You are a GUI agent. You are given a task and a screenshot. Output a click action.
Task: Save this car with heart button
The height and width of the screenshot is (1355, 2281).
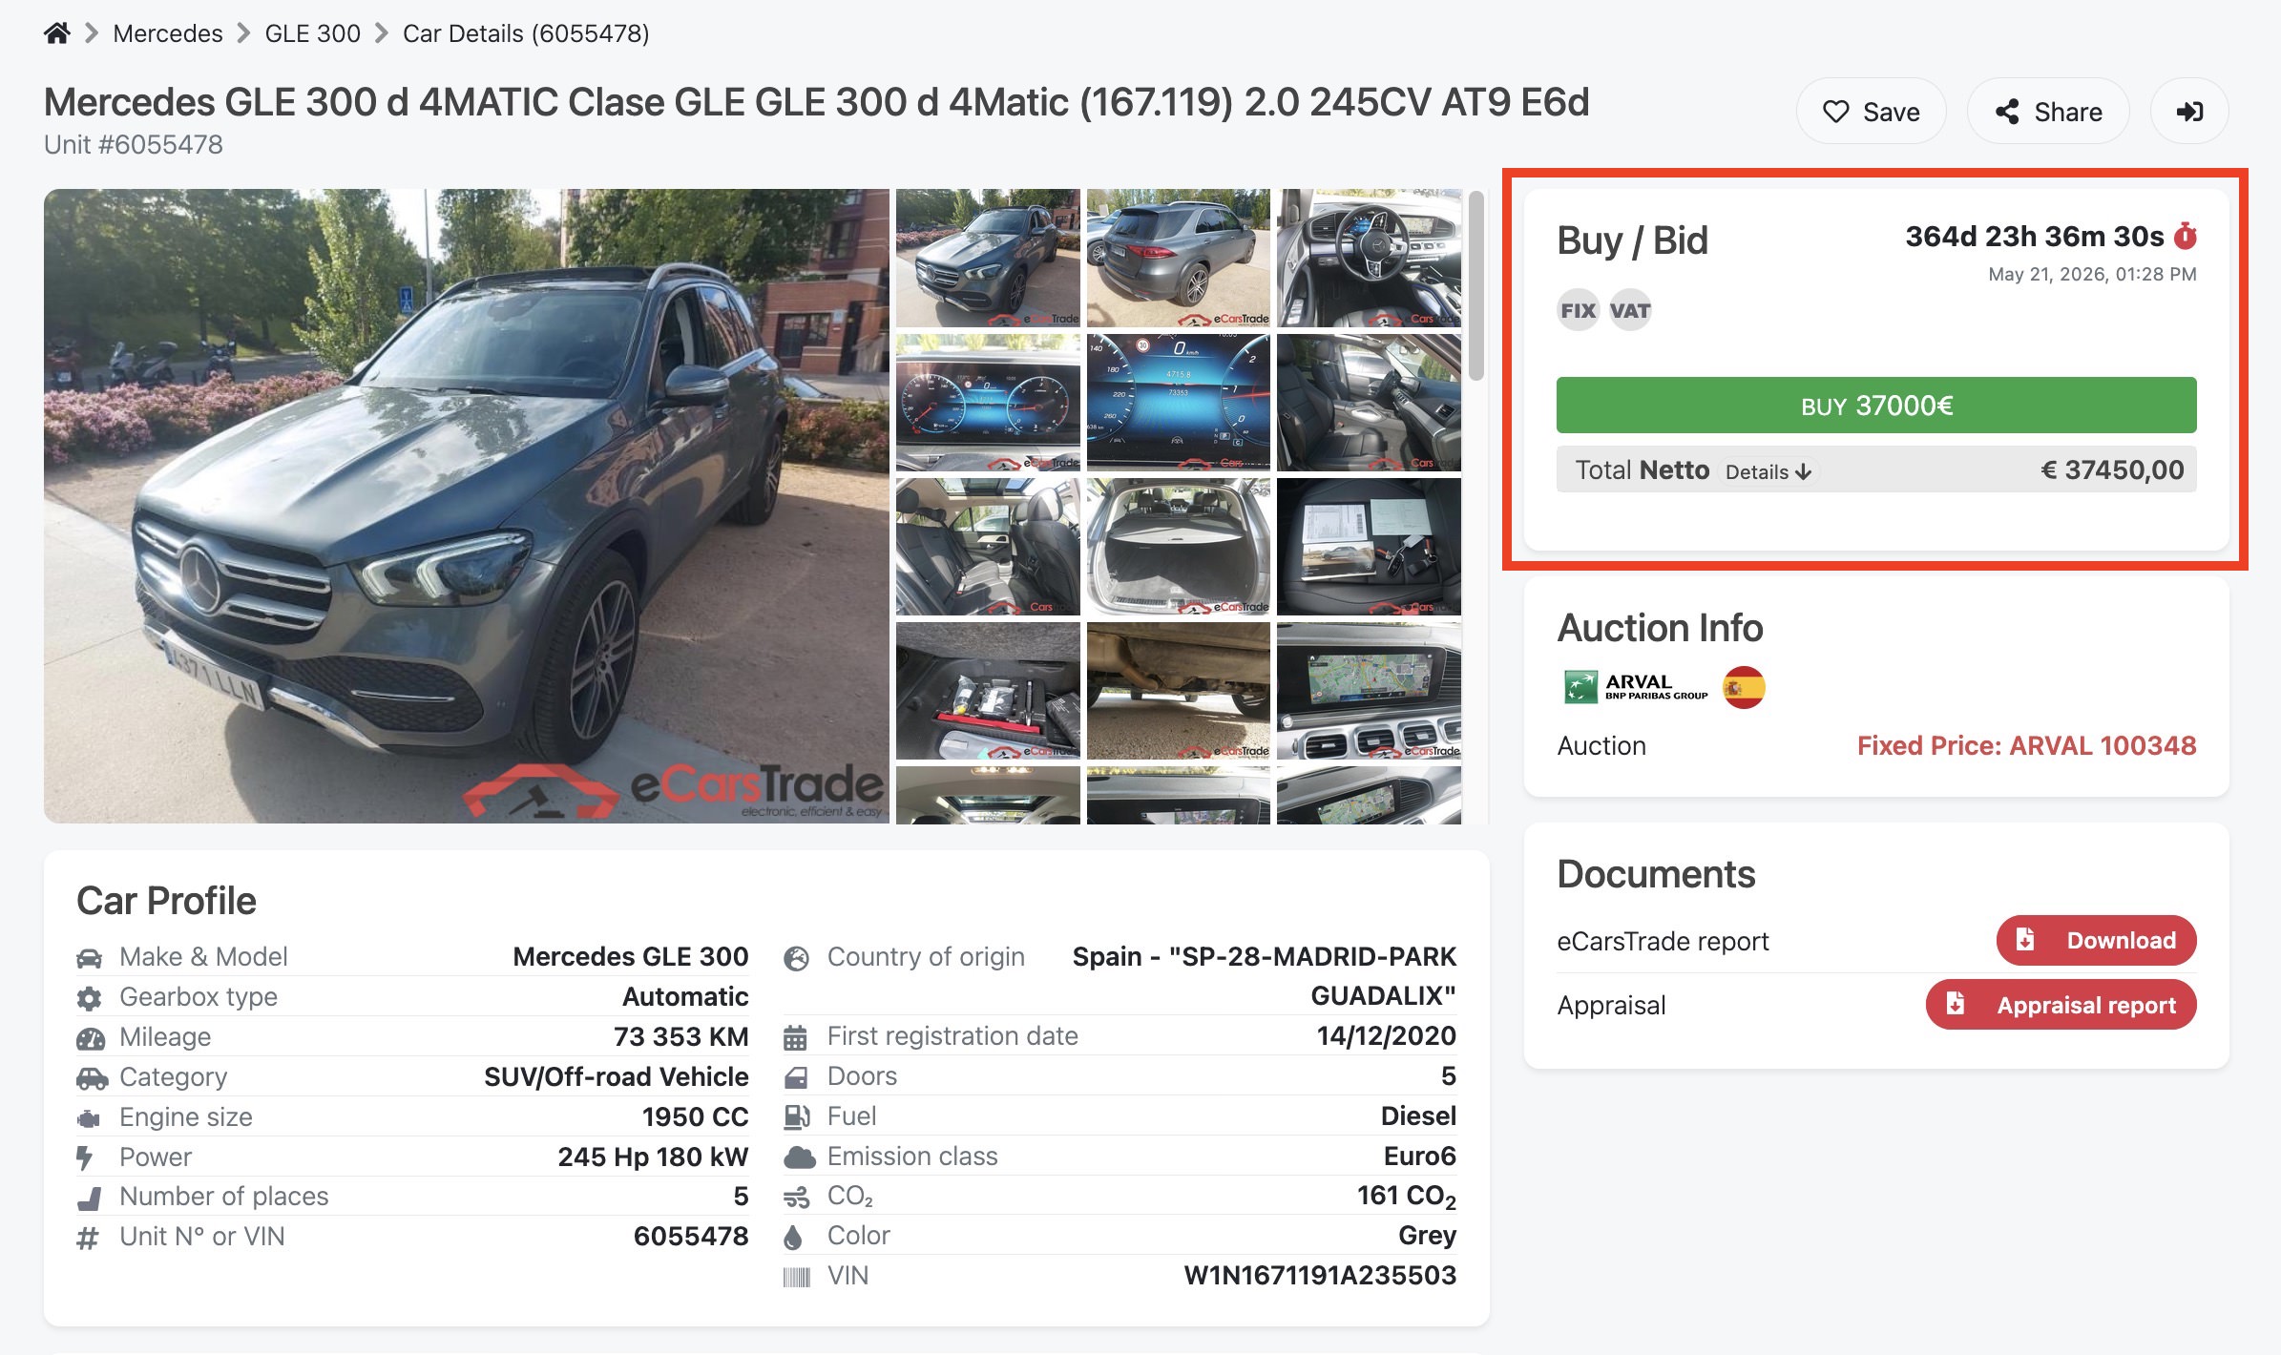click(1871, 112)
